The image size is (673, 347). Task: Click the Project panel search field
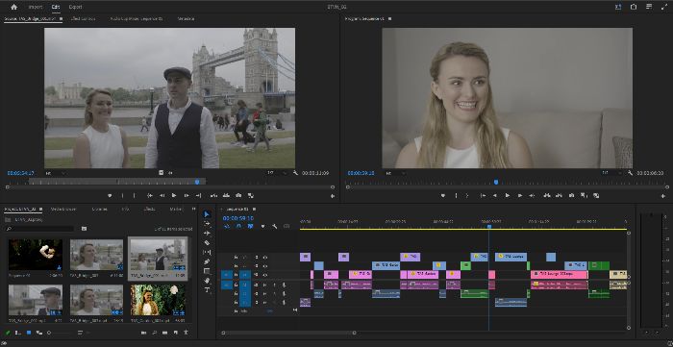click(x=39, y=229)
